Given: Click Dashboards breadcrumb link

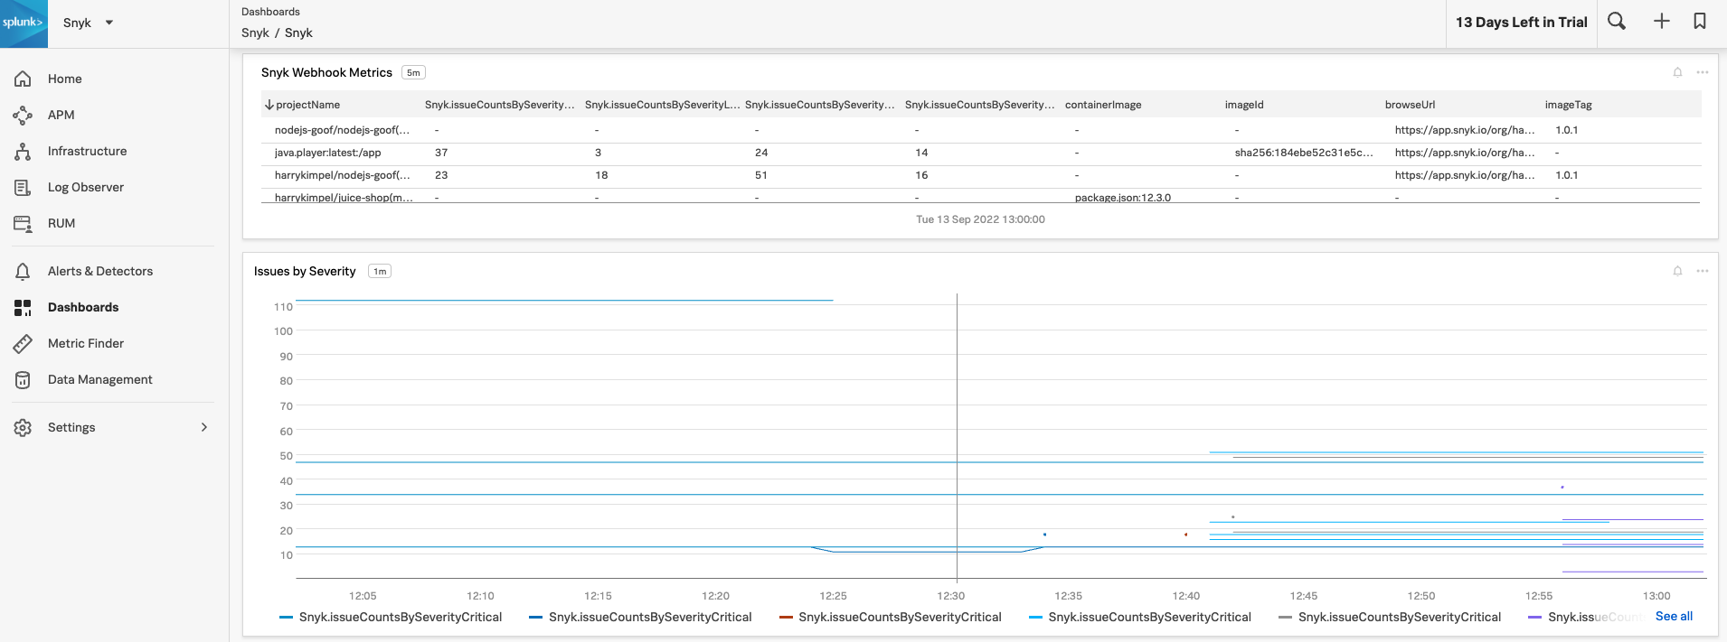Looking at the screenshot, I should 270,12.
